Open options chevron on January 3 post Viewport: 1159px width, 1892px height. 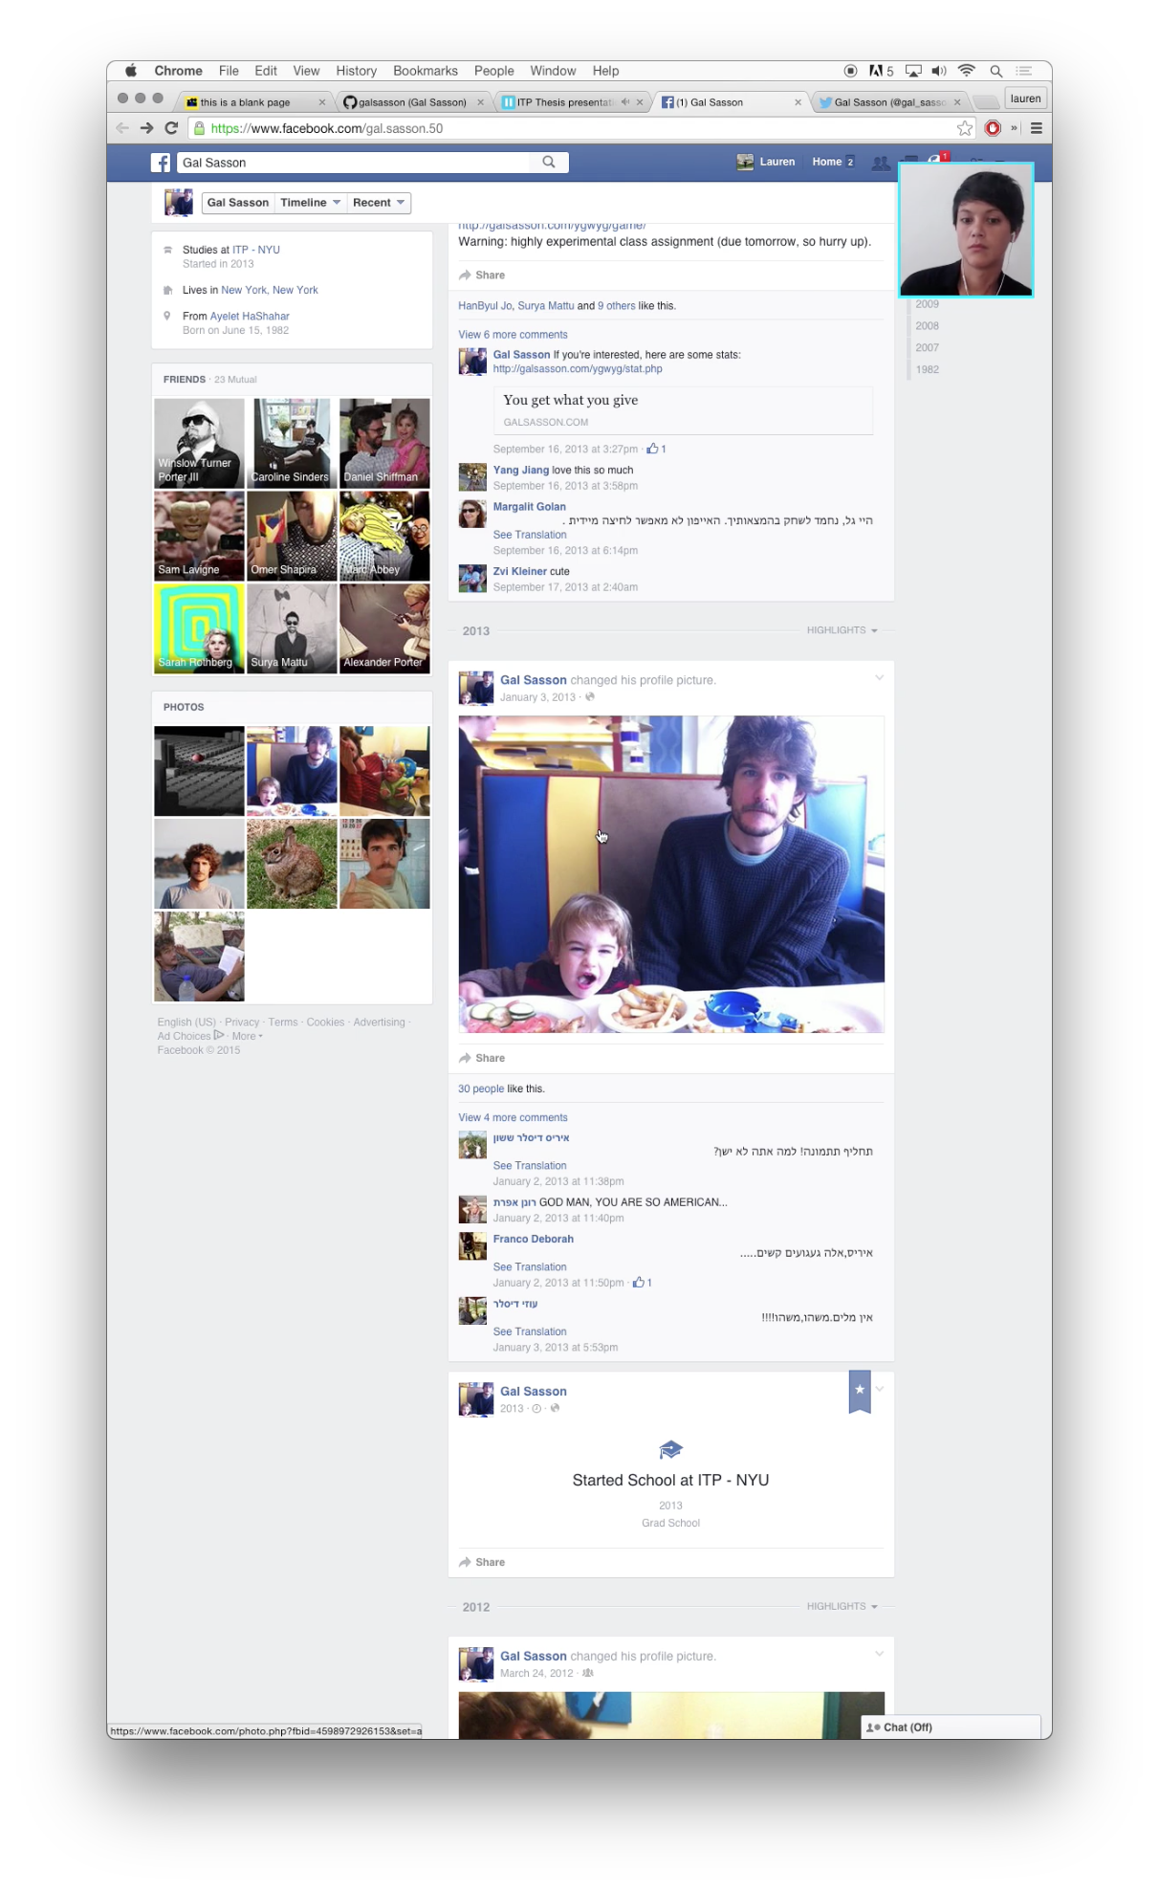coord(879,678)
